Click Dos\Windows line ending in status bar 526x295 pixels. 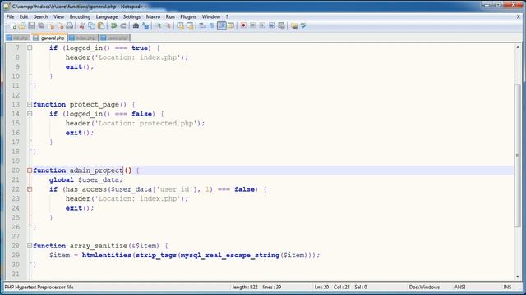[x=424, y=287]
